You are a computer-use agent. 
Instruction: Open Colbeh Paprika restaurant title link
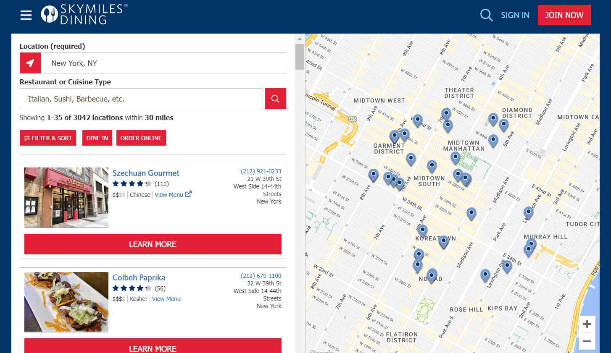[139, 277]
